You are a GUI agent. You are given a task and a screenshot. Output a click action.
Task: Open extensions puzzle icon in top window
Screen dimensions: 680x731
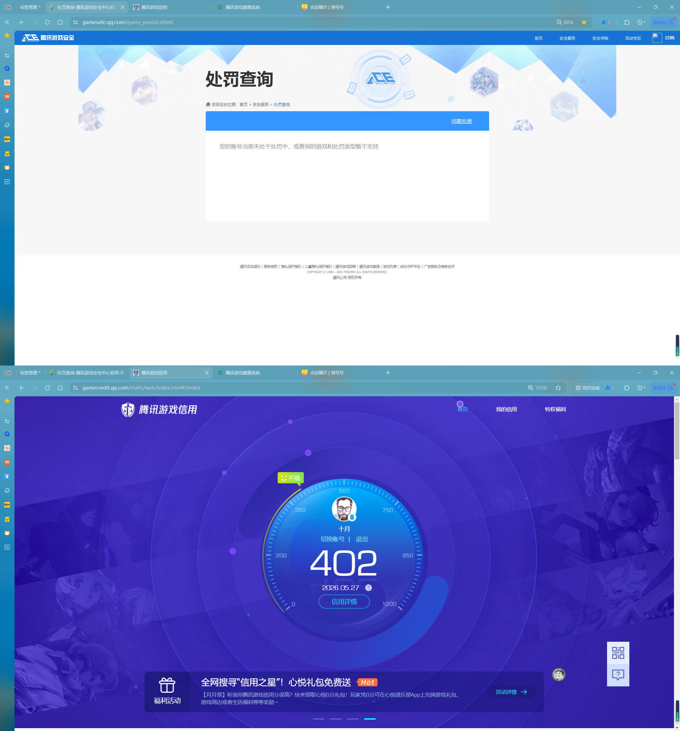(x=627, y=22)
